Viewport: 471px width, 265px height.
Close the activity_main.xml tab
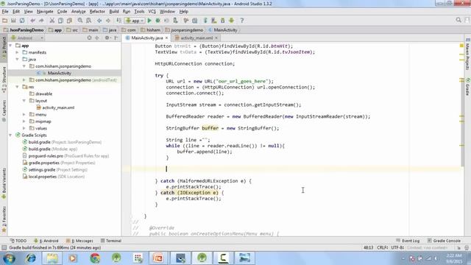[216, 38]
